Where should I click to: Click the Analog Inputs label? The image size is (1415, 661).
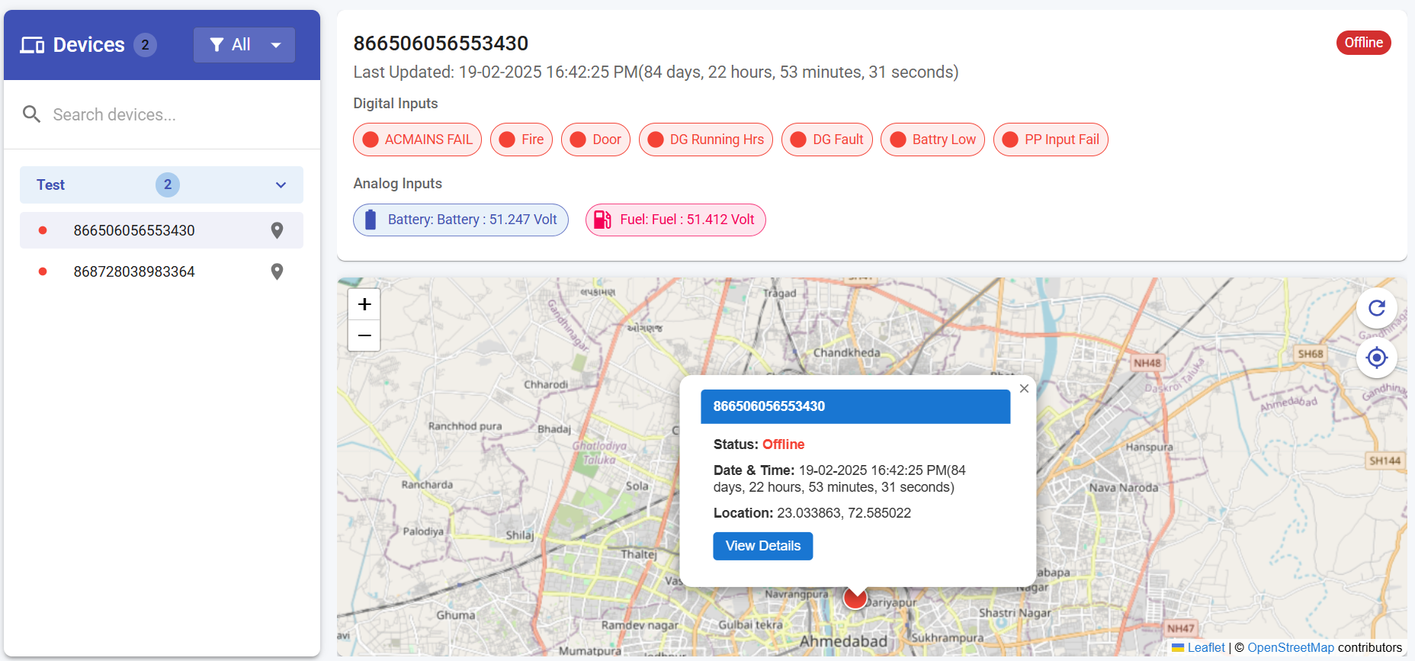pyautogui.click(x=397, y=184)
